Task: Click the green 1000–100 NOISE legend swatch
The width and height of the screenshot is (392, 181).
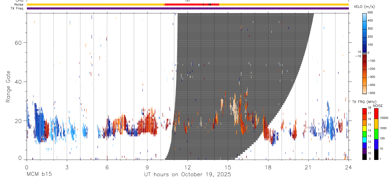Action: pos(376,134)
